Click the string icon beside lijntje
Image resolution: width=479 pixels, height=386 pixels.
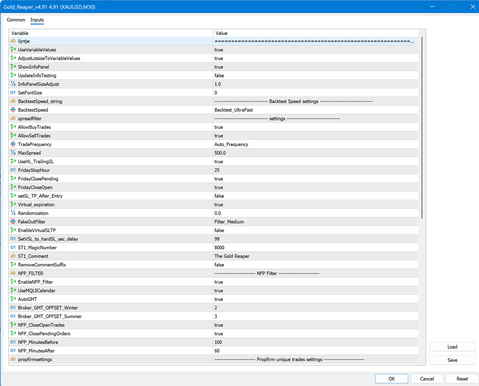13,41
